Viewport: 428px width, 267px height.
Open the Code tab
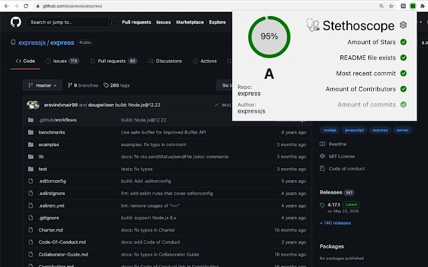(x=25, y=61)
